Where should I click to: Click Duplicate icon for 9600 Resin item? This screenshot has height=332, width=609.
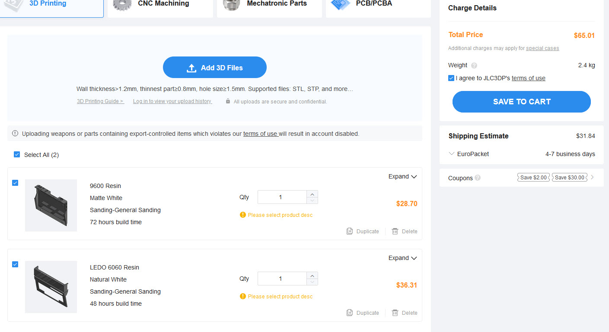(350, 232)
